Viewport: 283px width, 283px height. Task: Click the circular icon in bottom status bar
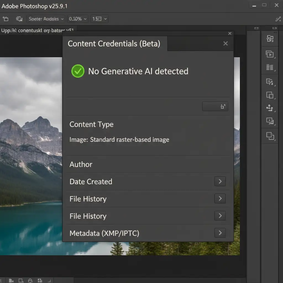tap(31, 281)
